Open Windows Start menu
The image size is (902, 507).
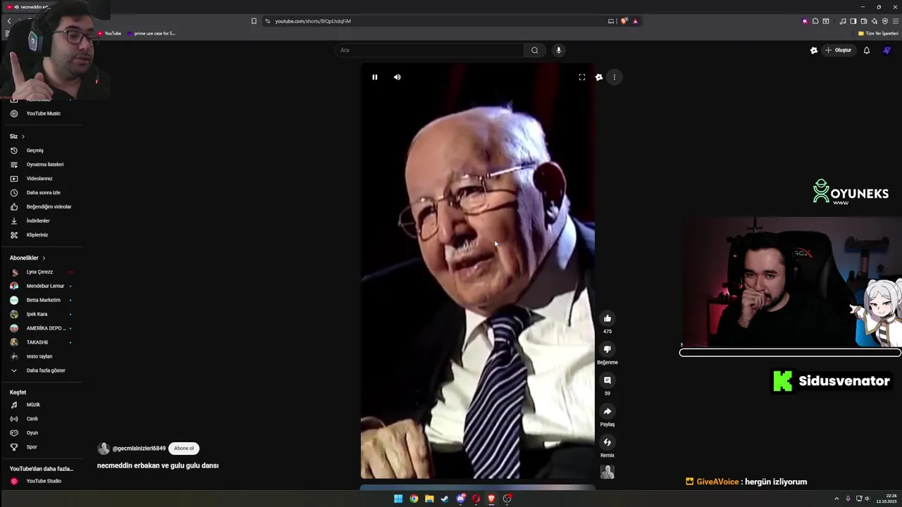(x=398, y=499)
